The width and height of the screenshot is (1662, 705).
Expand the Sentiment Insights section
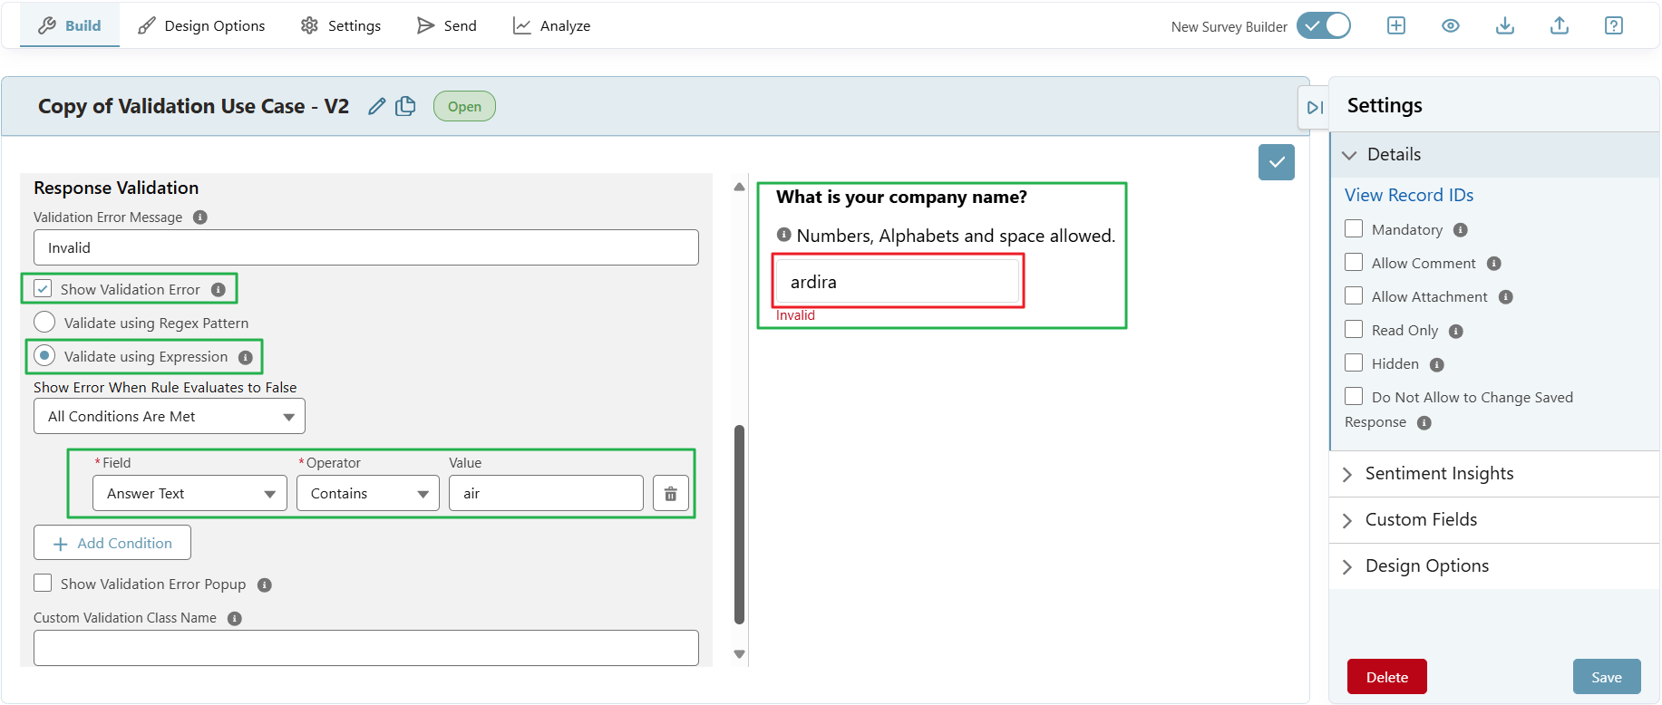click(x=1494, y=474)
